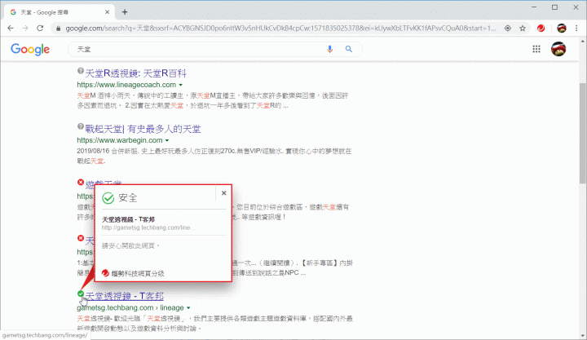Close the 天堂 - Google 搜尋 tab
Image resolution: width=587 pixels, height=340 pixels.
point(107,12)
